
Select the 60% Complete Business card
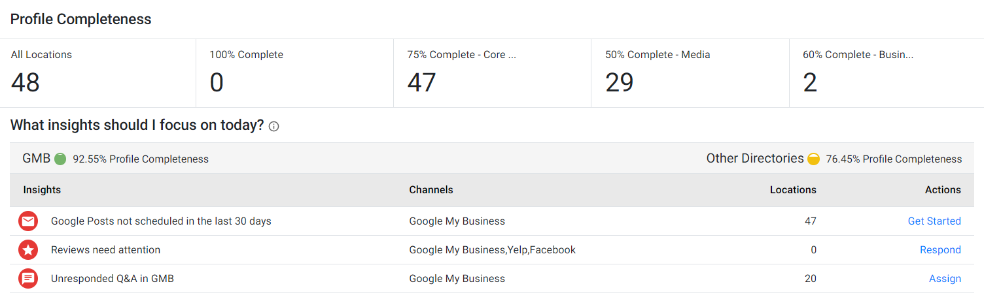887,73
